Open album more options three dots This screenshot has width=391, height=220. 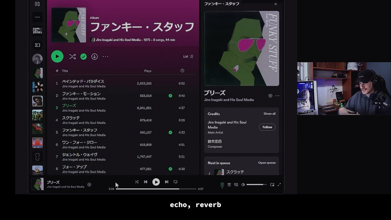105,57
